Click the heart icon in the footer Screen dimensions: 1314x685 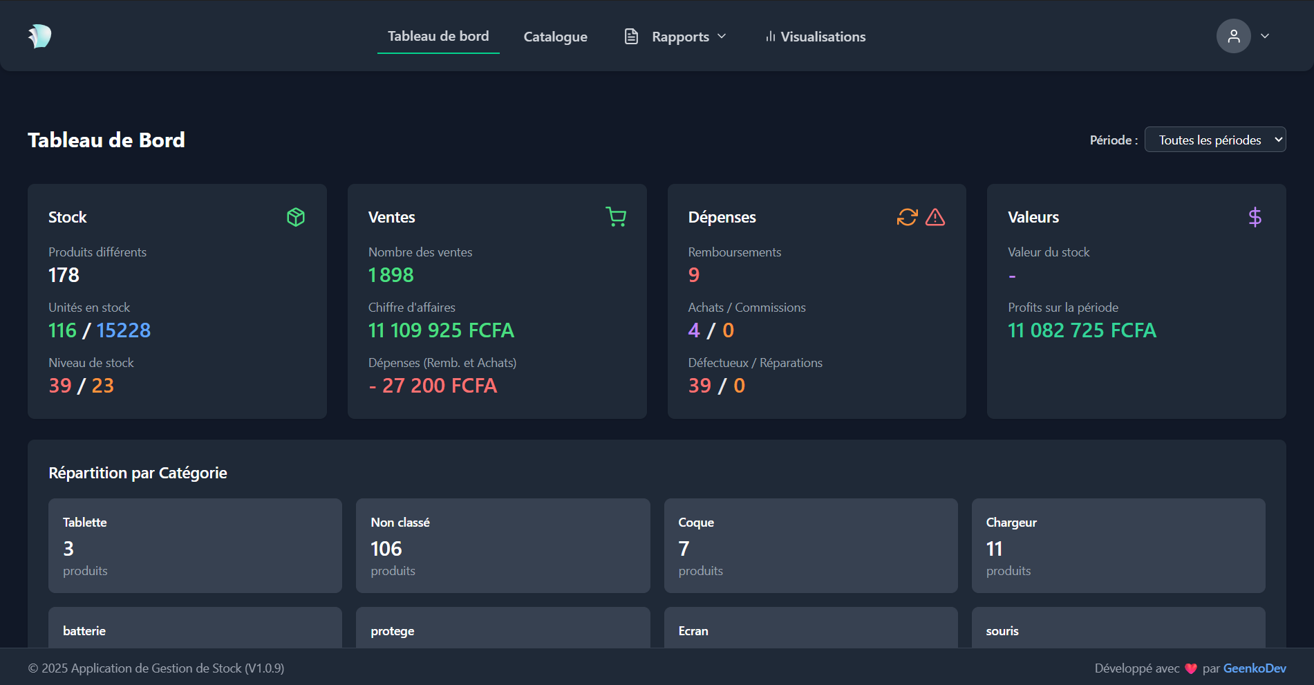click(x=1191, y=668)
